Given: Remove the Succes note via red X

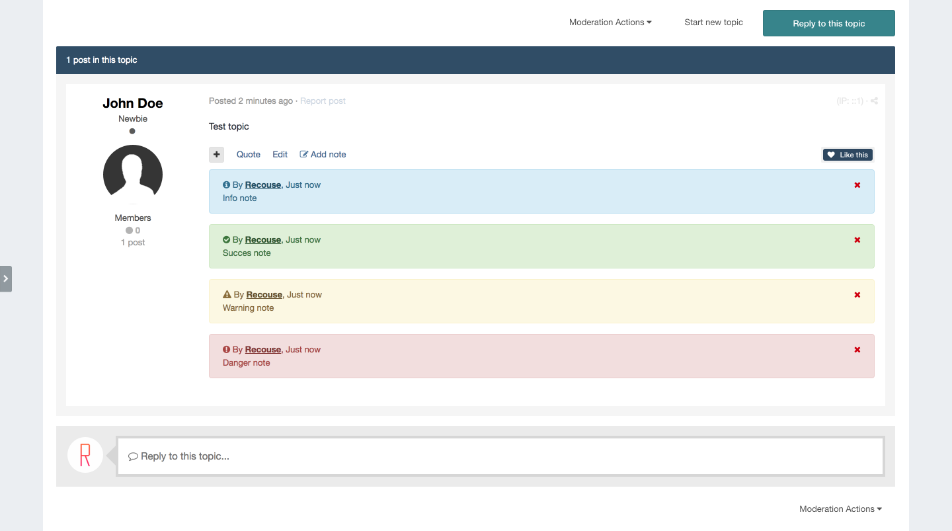Looking at the screenshot, I should (857, 240).
